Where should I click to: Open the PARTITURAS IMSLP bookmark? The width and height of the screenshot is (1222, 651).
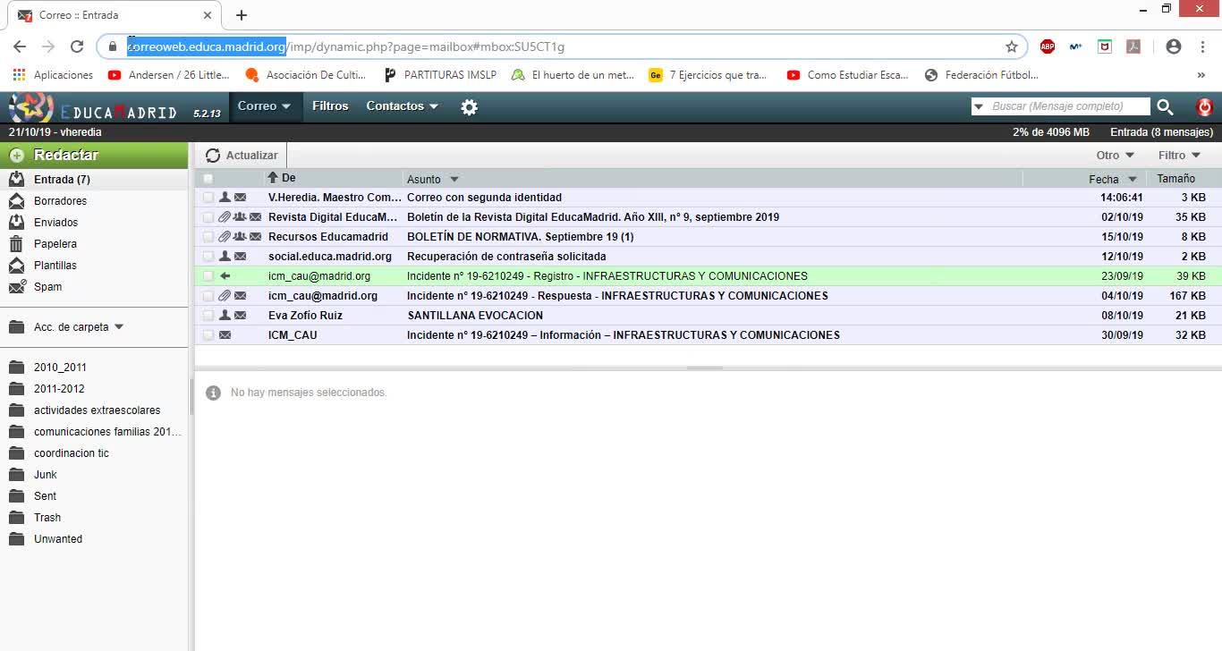tap(439, 75)
